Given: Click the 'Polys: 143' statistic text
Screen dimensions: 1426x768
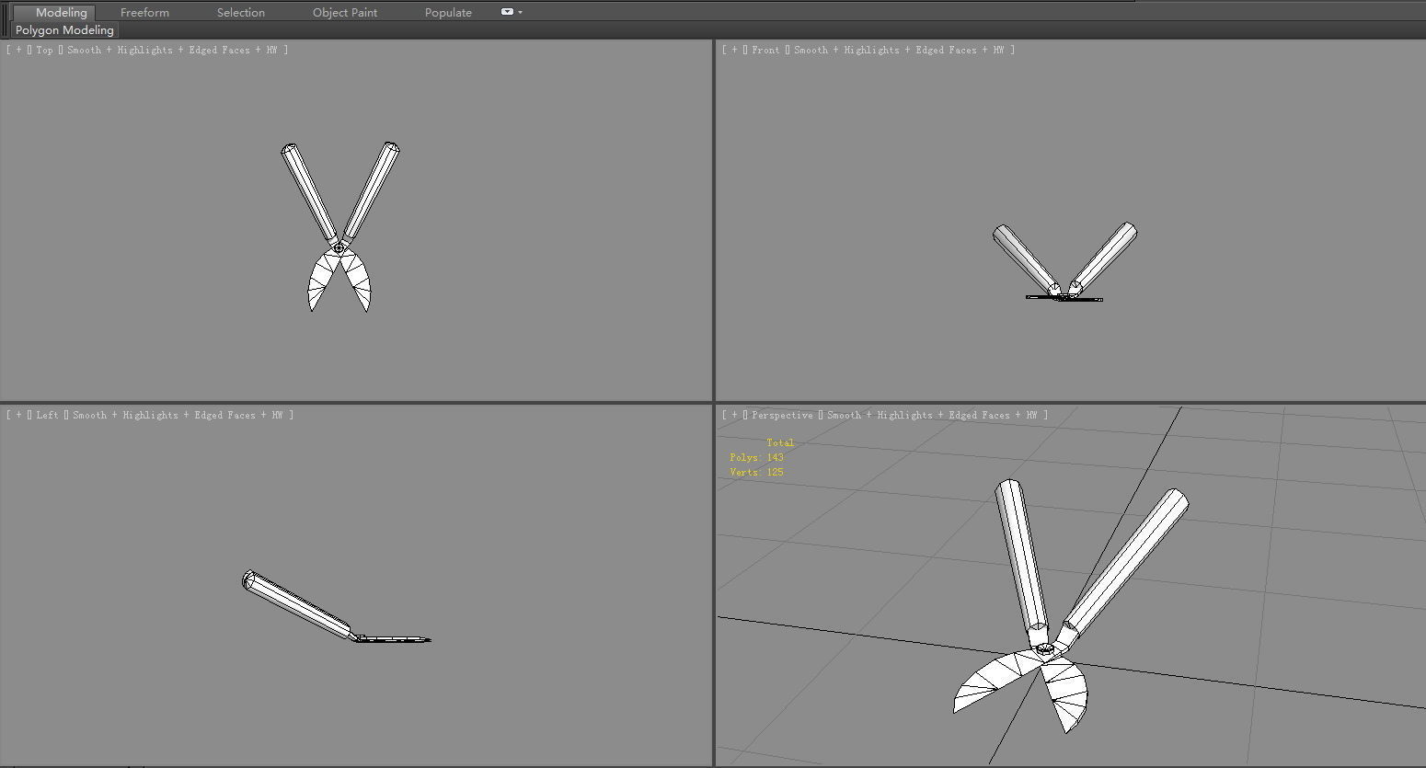Looking at the screenshot, I should pyautogui.click(x=756, y=457).
